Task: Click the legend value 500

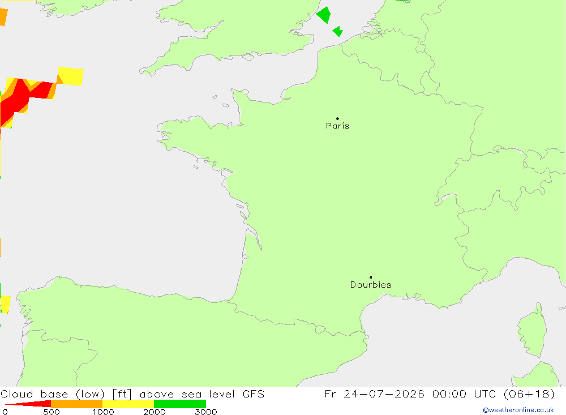Action: tap(52, 412)
